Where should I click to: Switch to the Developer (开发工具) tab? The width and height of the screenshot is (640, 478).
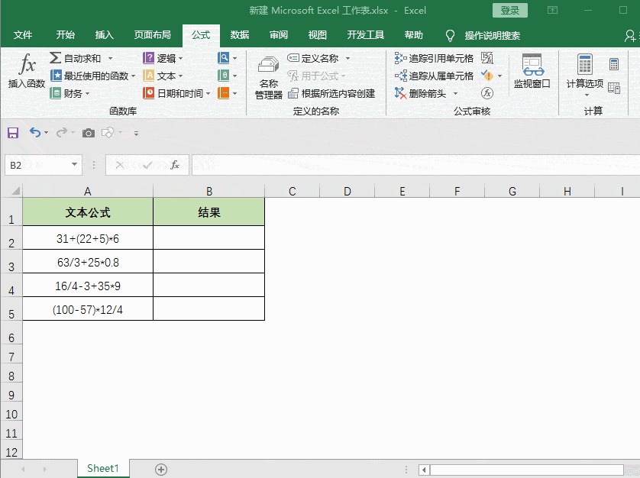pyautogui.click(x=366, y=35)
